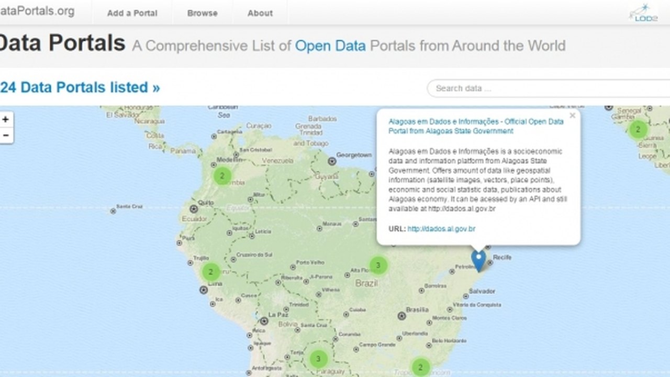Click the DataPortals.org brand link
670x377 pixels.
(x=37, y=11)
